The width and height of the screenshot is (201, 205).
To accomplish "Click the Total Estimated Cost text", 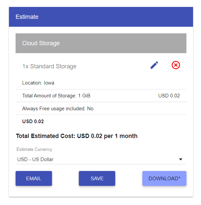I will (77, 136).
